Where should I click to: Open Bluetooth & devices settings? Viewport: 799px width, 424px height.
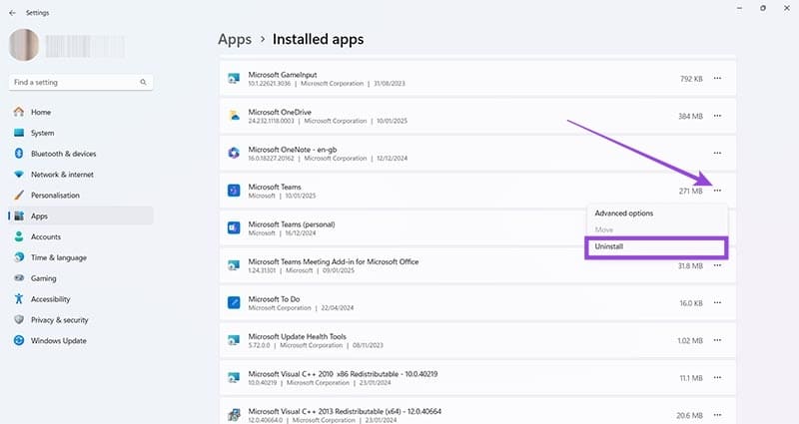82,154
